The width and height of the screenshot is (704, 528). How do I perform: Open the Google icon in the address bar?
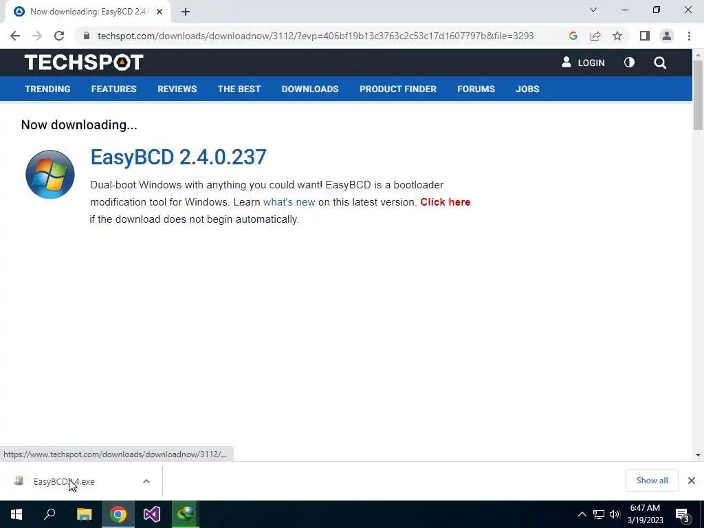[573, 36]
